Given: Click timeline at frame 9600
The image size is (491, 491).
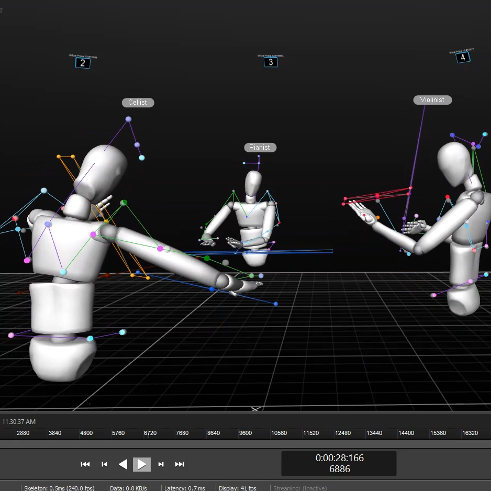Looking at the screenshot, I should (x=245, y=433).
